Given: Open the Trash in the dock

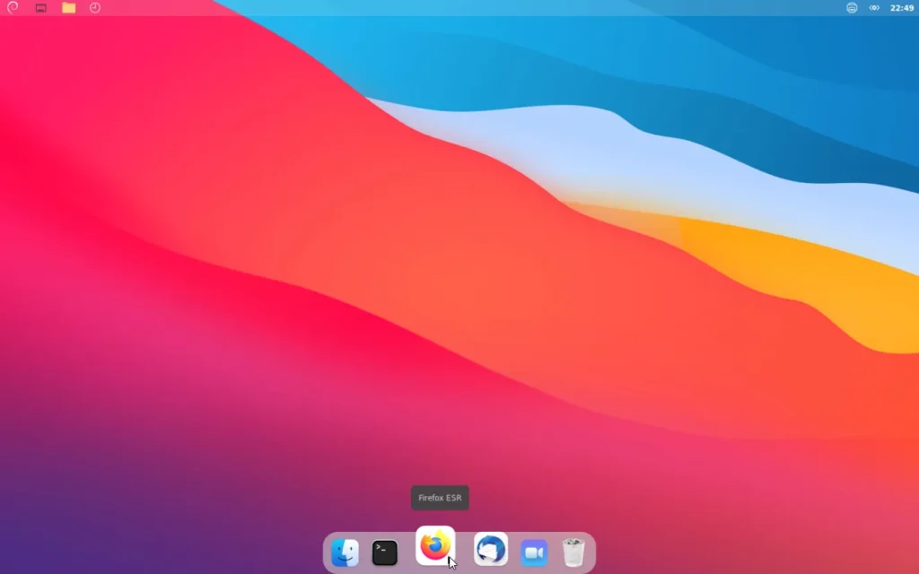Looking at the screenshot, I should coord(573,552).
